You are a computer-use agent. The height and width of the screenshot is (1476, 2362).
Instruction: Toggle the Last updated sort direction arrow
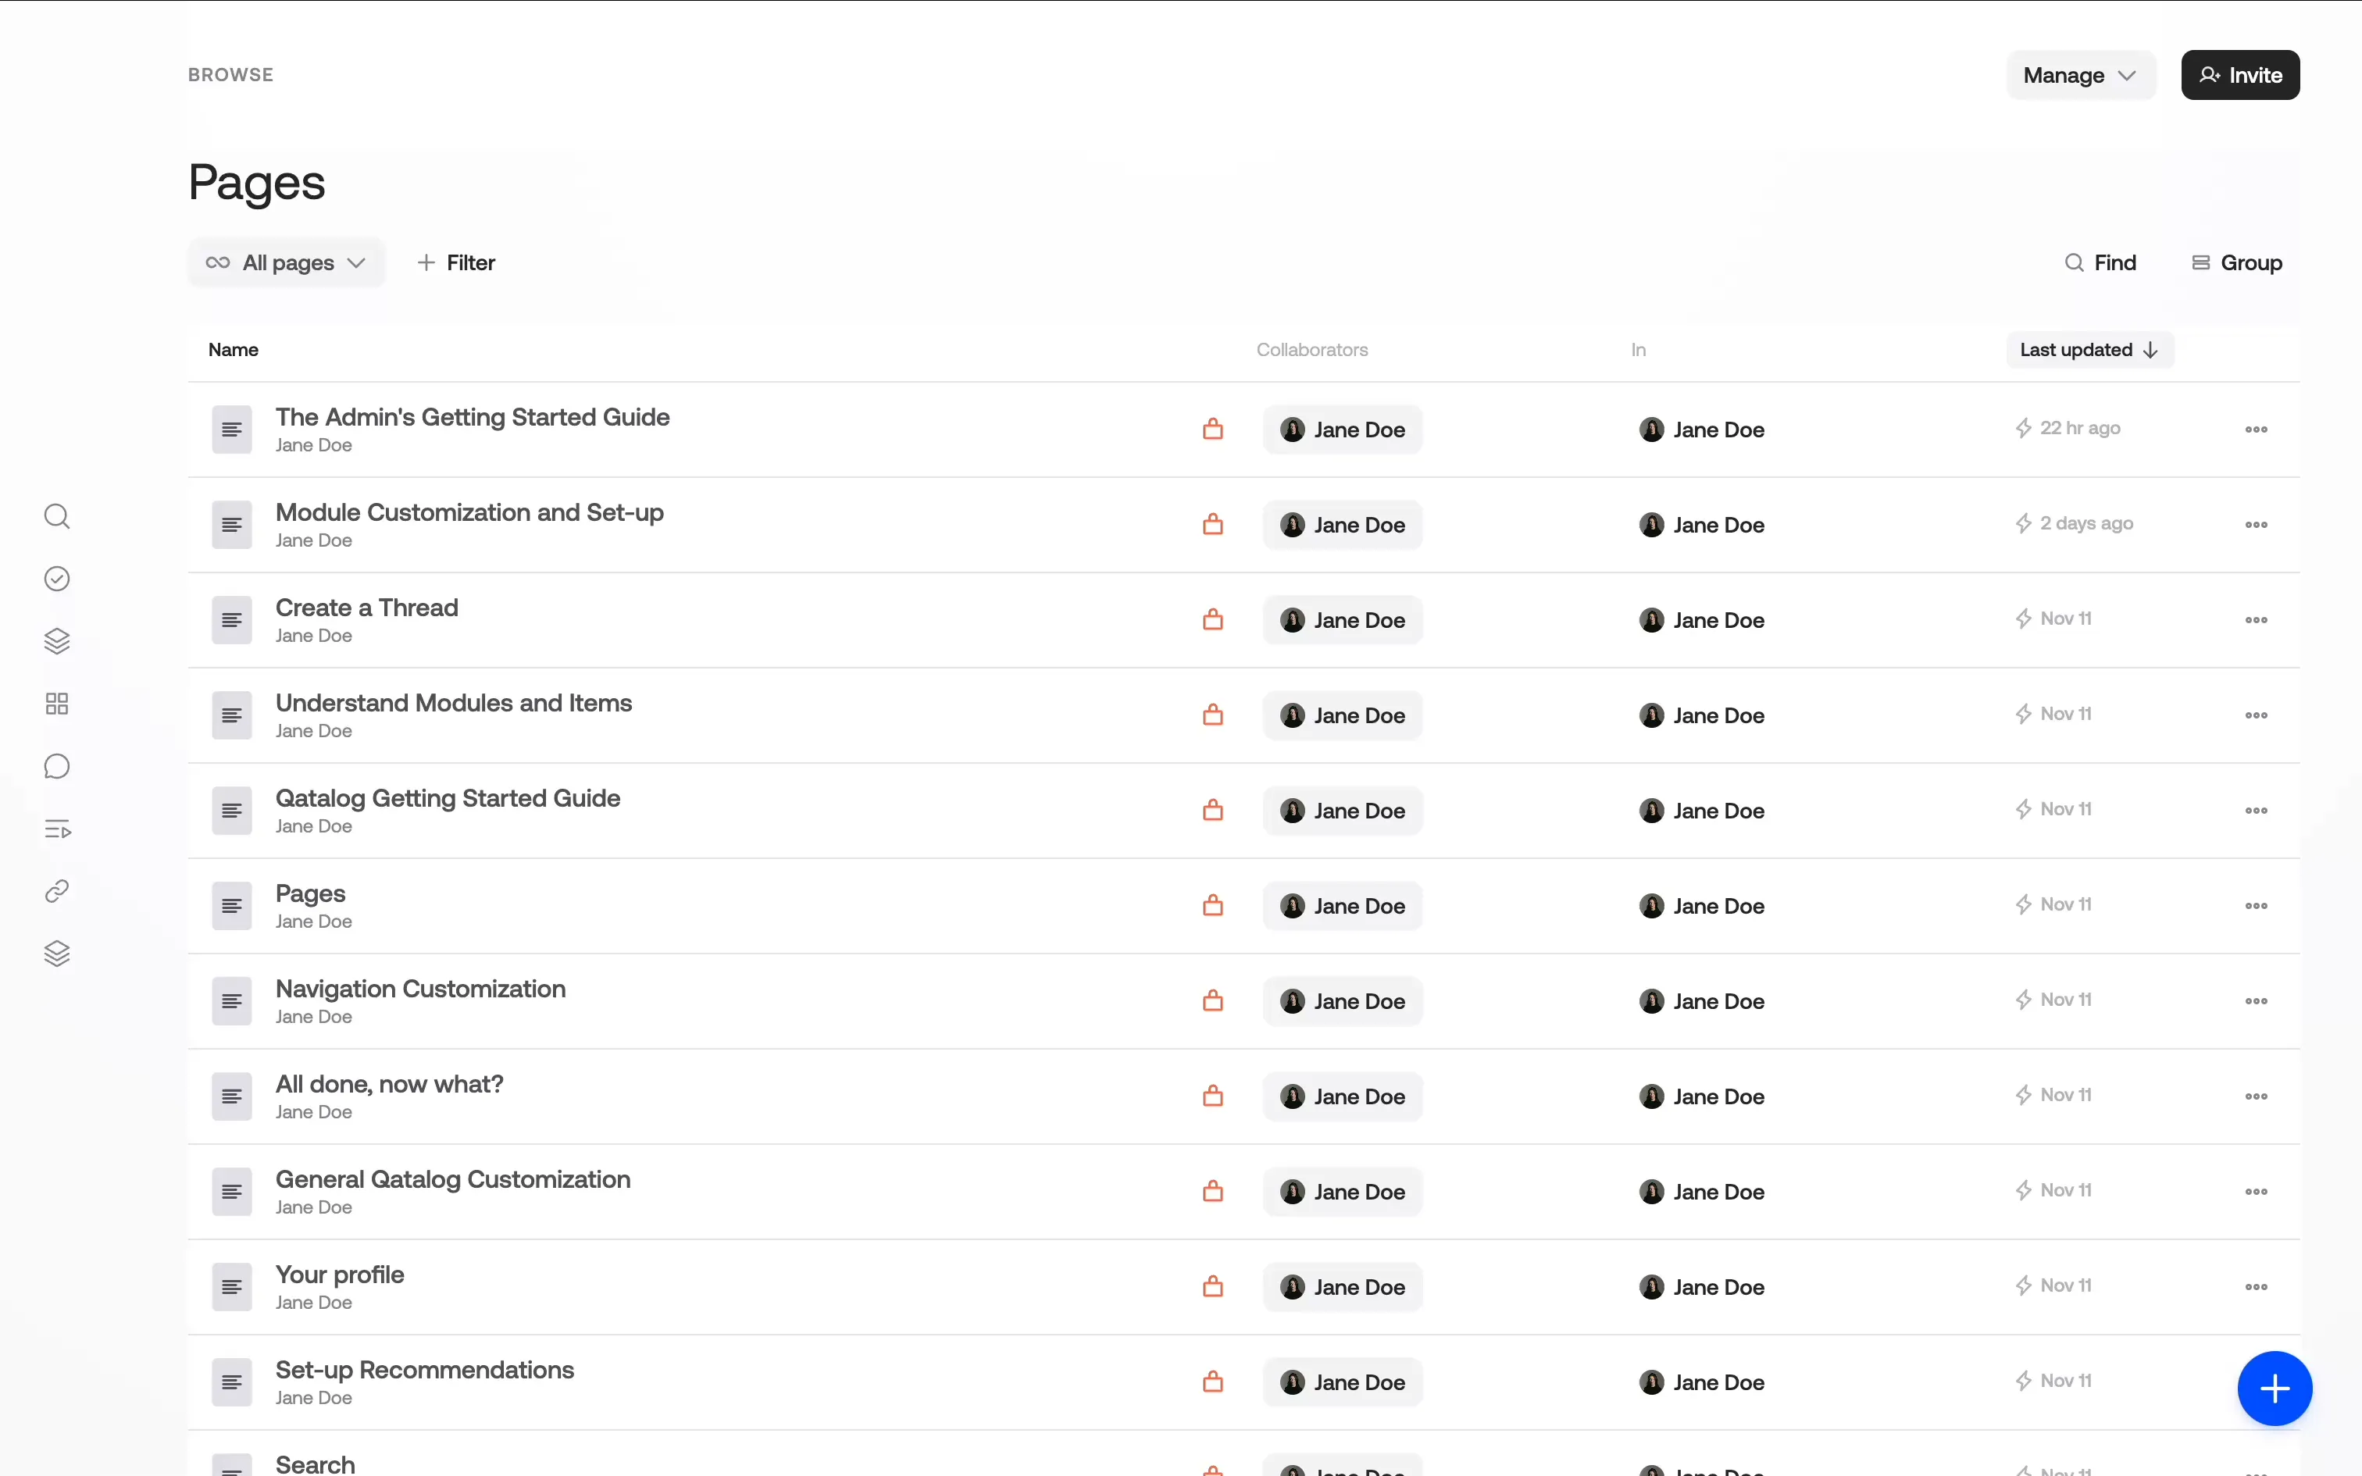click(2151, 350)
